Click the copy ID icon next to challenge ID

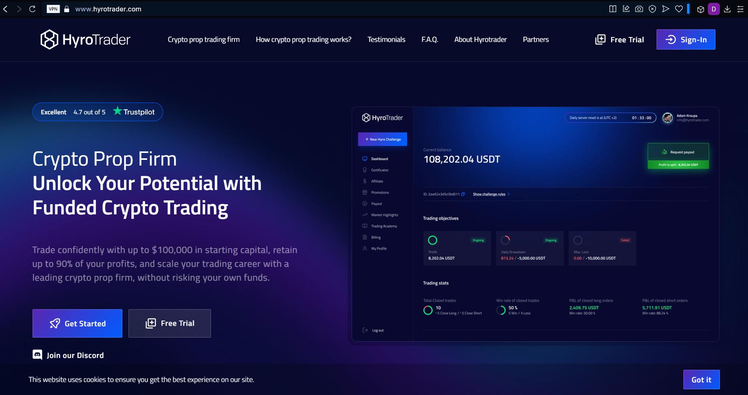463,194
